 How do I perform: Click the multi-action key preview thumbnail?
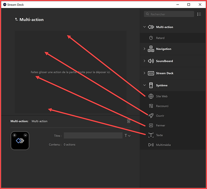(x=20, y=141)
